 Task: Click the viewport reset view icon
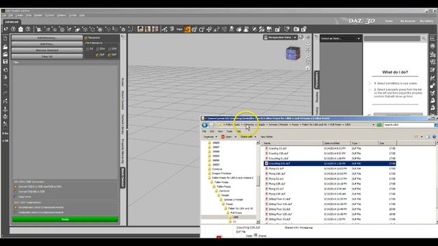[307, 68]
